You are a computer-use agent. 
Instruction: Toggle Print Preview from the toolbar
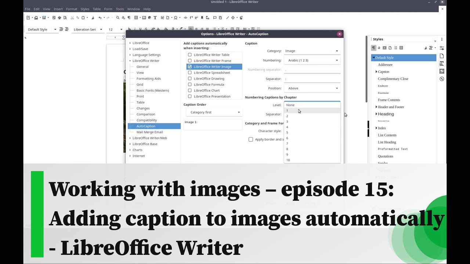point(65,18)
